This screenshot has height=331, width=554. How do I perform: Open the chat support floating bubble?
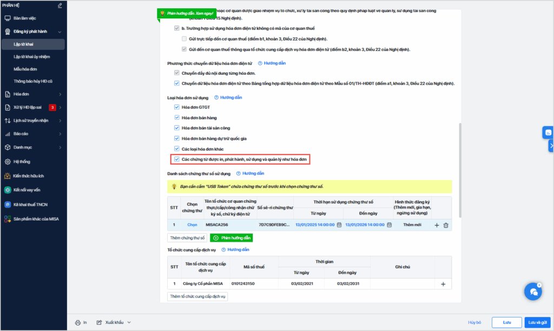(x=533, y=291)
